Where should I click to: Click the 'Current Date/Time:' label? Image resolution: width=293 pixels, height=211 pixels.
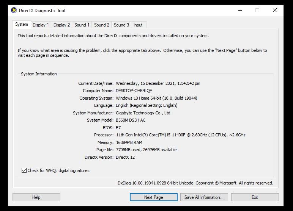(x=96, y=83)
